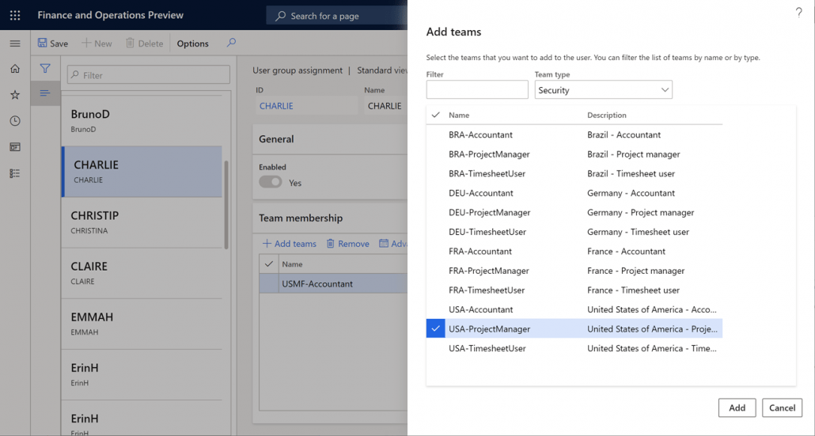
Task: Click Germany - Project manager description
Action: click(x=640, y=213)
